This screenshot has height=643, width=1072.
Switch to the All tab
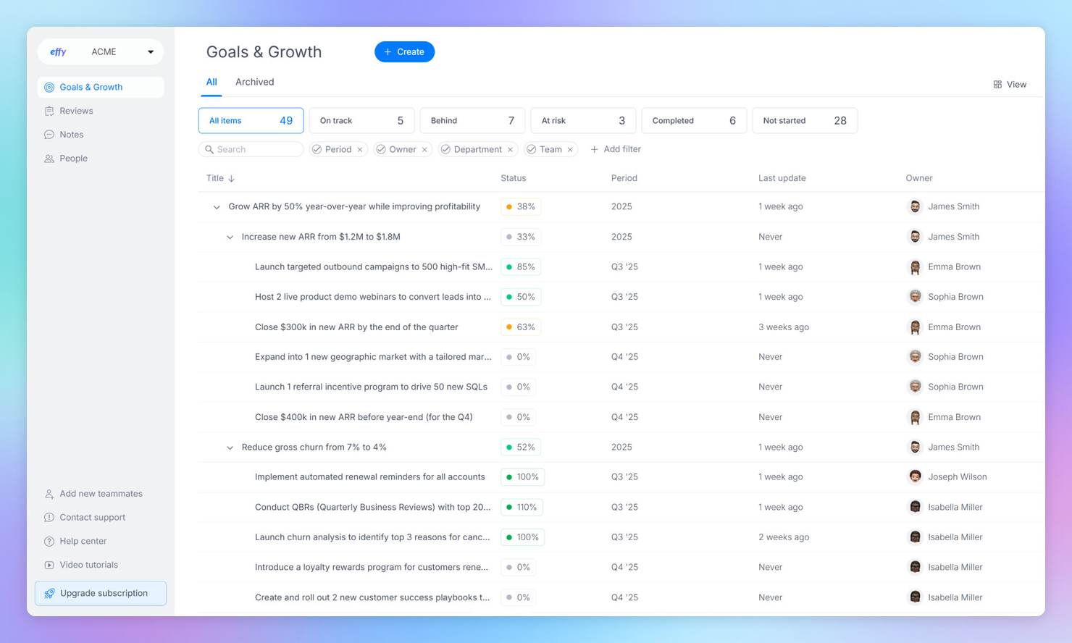click(x=212, y=83)
